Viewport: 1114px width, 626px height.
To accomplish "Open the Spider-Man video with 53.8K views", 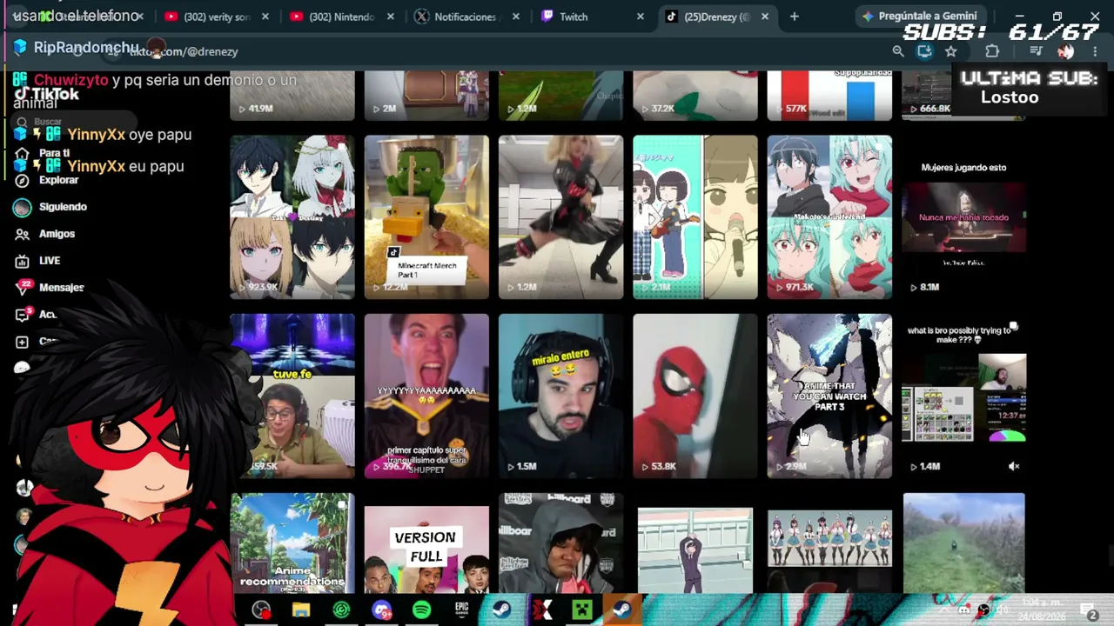I will tap(695, 396).
